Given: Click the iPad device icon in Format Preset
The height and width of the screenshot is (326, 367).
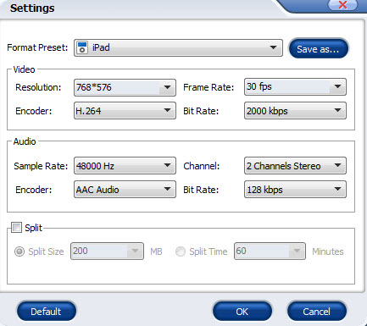Looking at the screenshot, I should (x=82, y=47).
